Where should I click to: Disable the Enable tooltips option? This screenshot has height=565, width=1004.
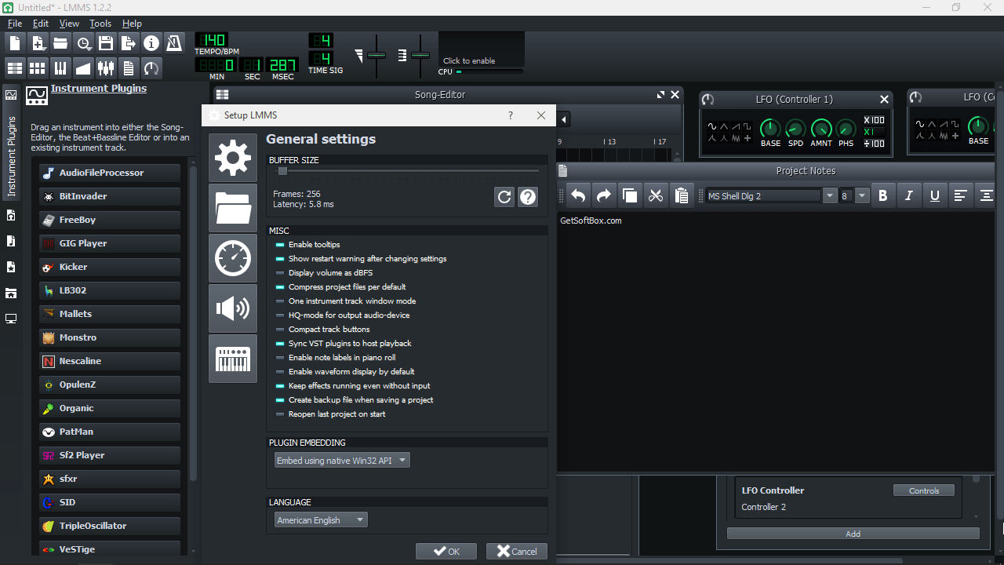[x=307, y=245]
